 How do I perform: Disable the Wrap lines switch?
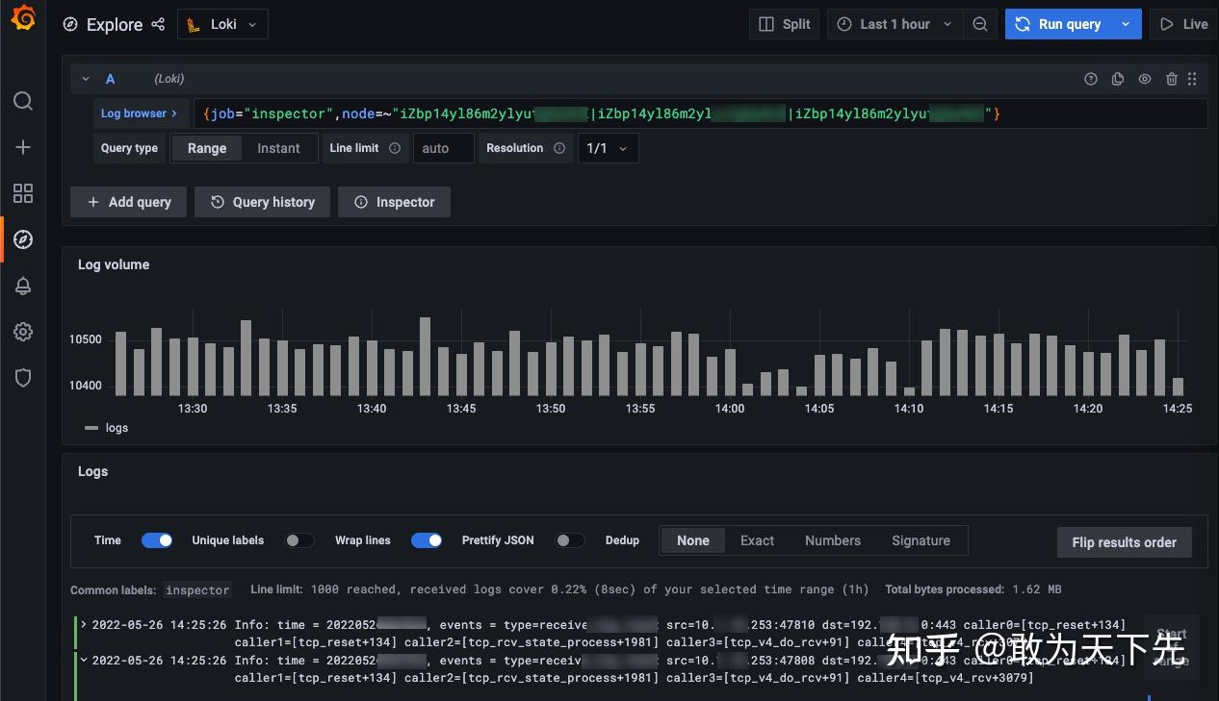pyautogui.click(x=427, y=540)
